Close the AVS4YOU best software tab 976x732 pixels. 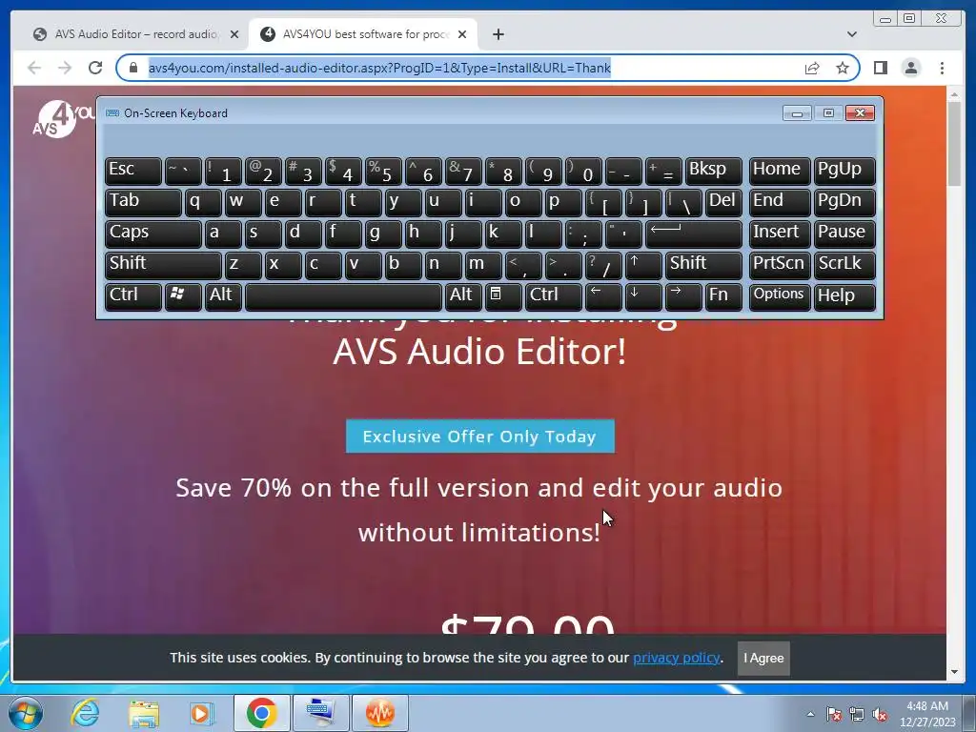click(462, 34)
